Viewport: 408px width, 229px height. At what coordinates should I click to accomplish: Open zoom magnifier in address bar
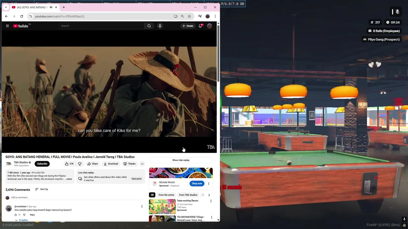click(182, 16)
